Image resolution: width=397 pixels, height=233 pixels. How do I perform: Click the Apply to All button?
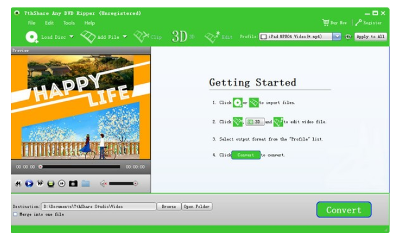[x=371, y=37]
